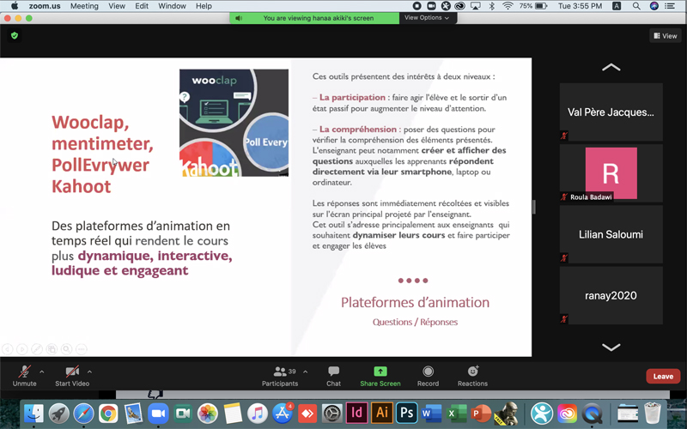687x429 pixels.
Task: Launch Microsoft Excel from Dock
Action: pos(456,413)
